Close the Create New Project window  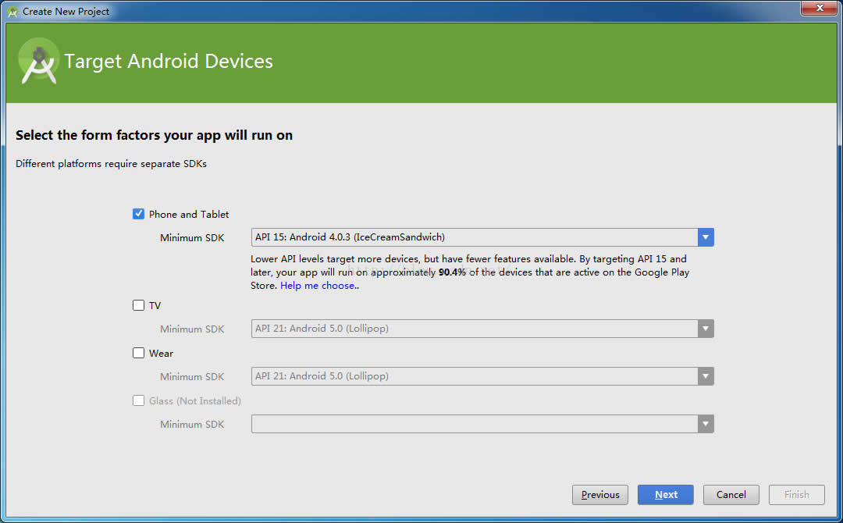pyautogui.click(x=820, y=8)
